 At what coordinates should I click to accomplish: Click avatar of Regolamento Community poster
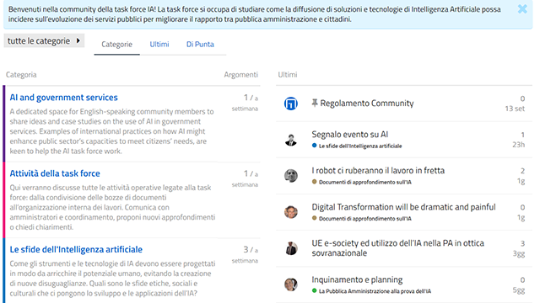coord(290,104)
